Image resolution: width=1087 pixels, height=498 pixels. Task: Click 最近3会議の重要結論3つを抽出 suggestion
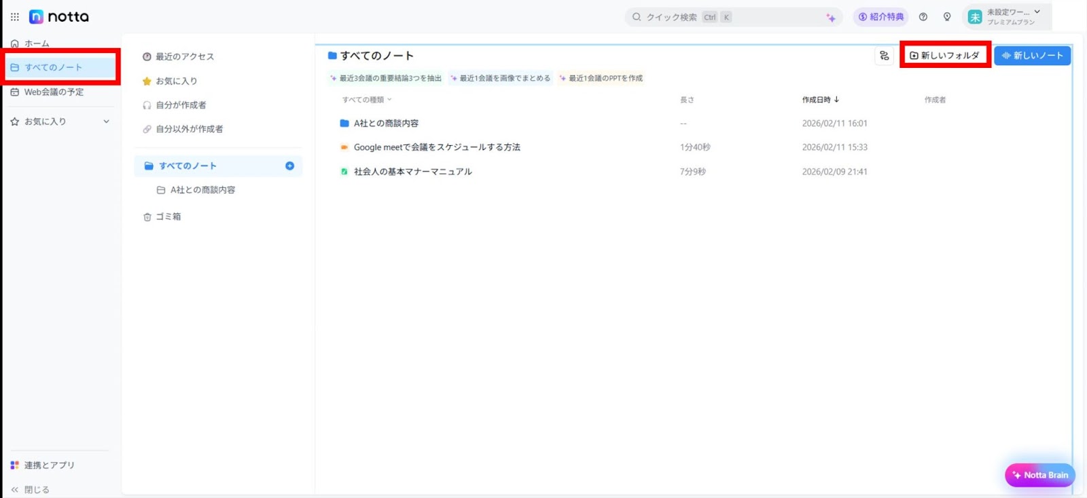click(385, 78)
